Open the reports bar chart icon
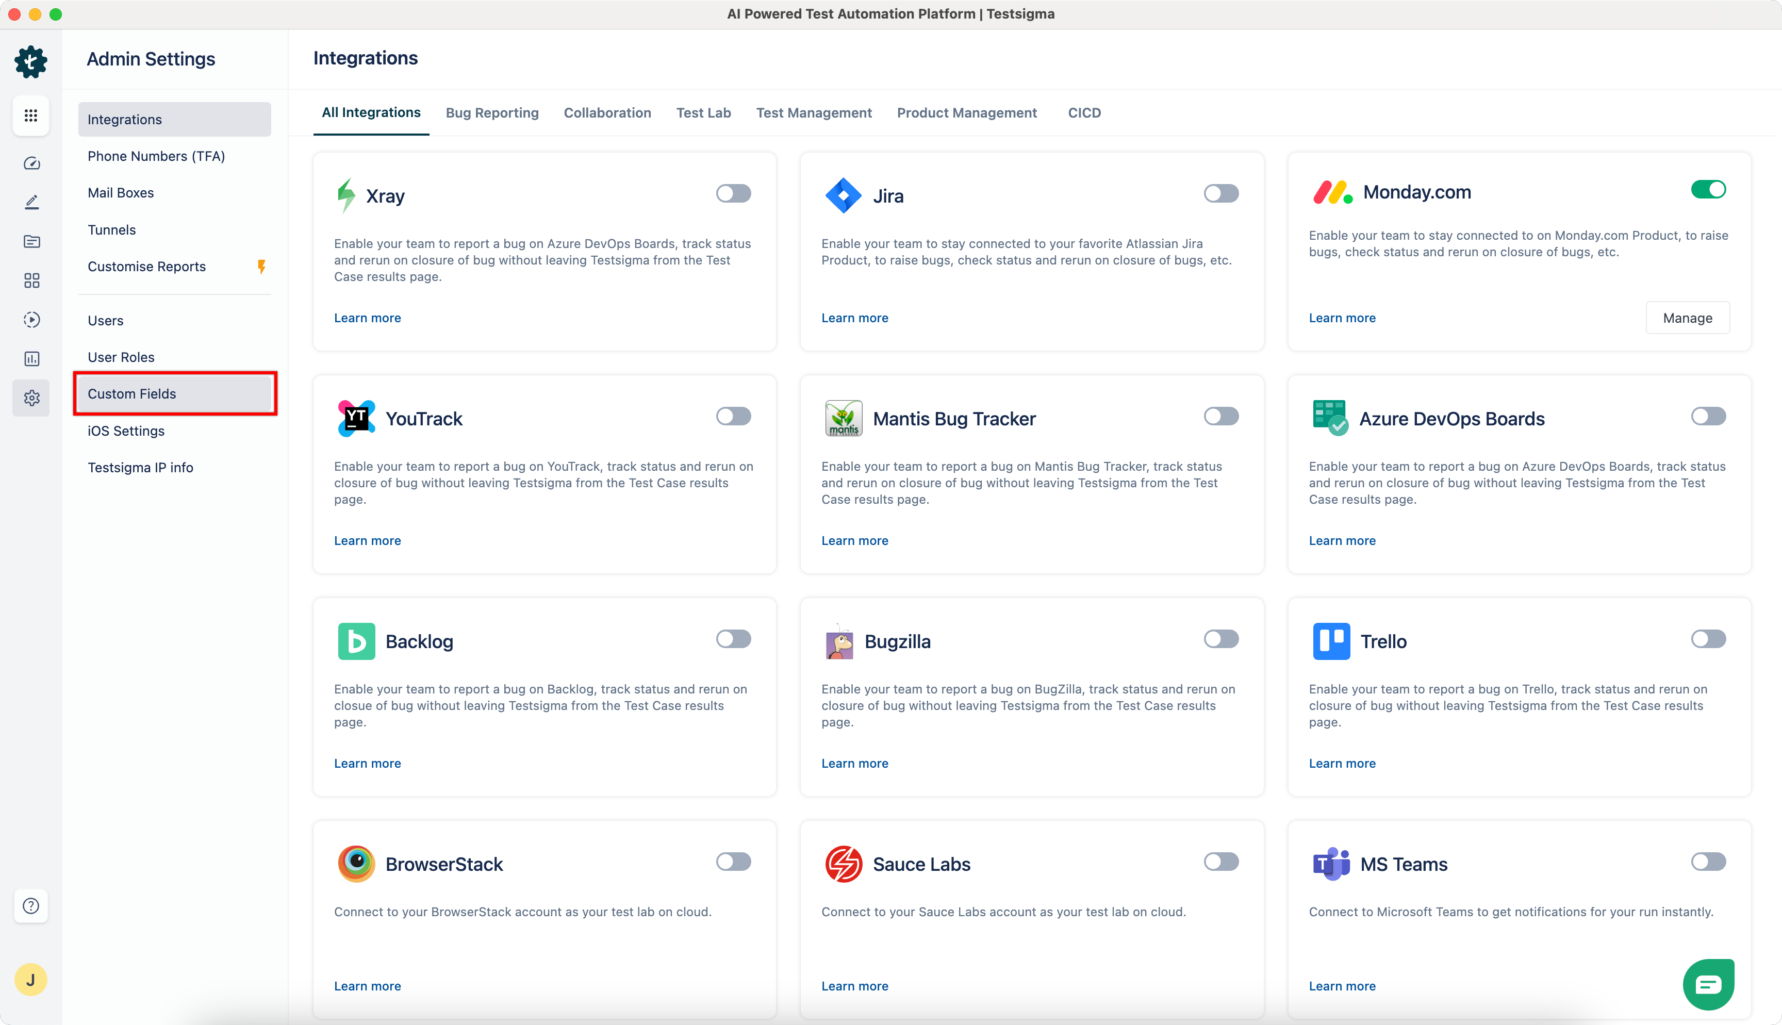Screen dimensions: 1782x1025 [31, 359]
